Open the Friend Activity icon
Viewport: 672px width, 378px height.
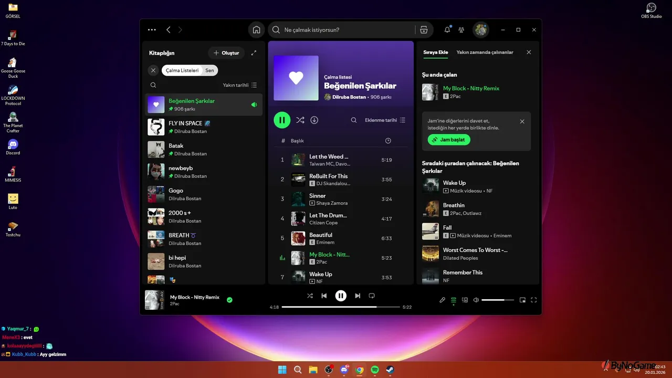[461, 30]
